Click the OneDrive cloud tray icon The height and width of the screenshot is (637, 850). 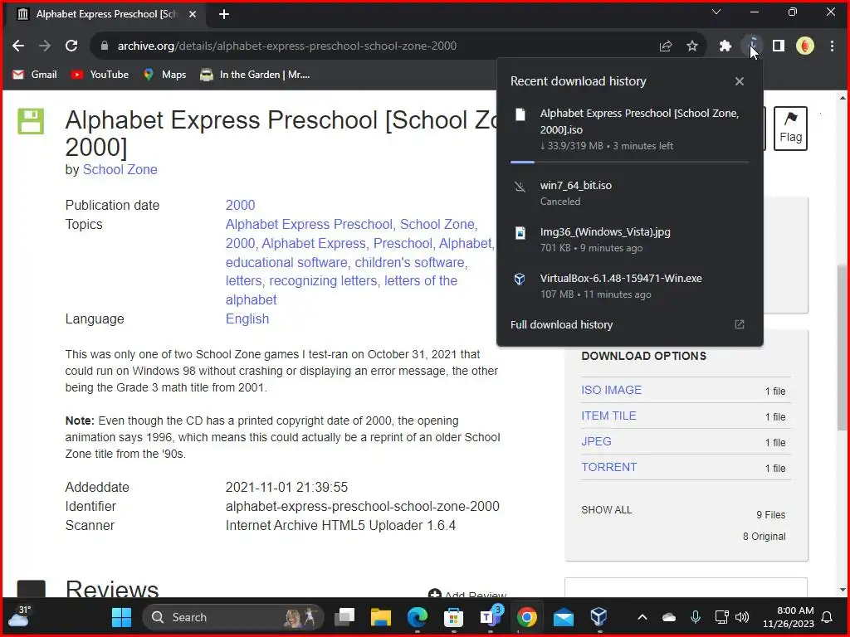pyautogui.click(x=669, y=617)
